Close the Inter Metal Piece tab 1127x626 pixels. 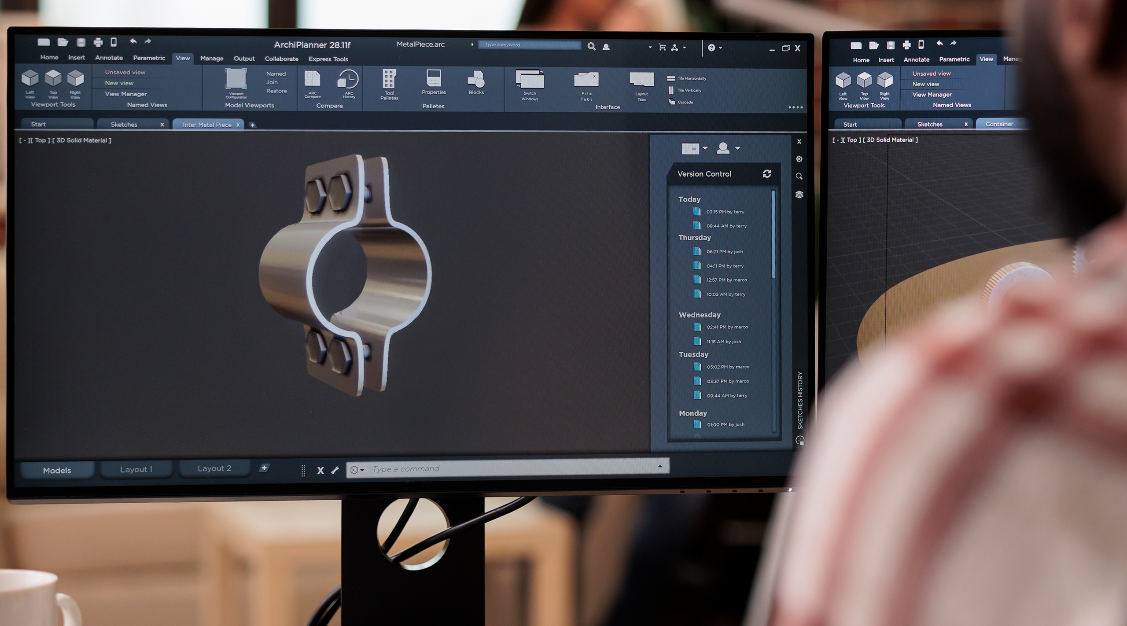[x=238, y=125]
